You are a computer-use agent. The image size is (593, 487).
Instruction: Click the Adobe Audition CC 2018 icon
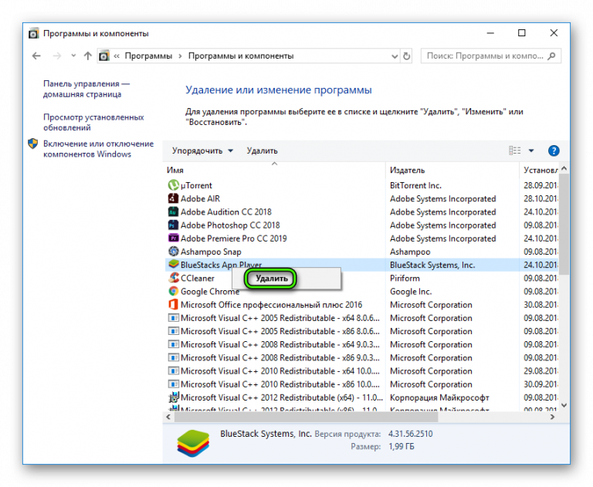point(173,211)
